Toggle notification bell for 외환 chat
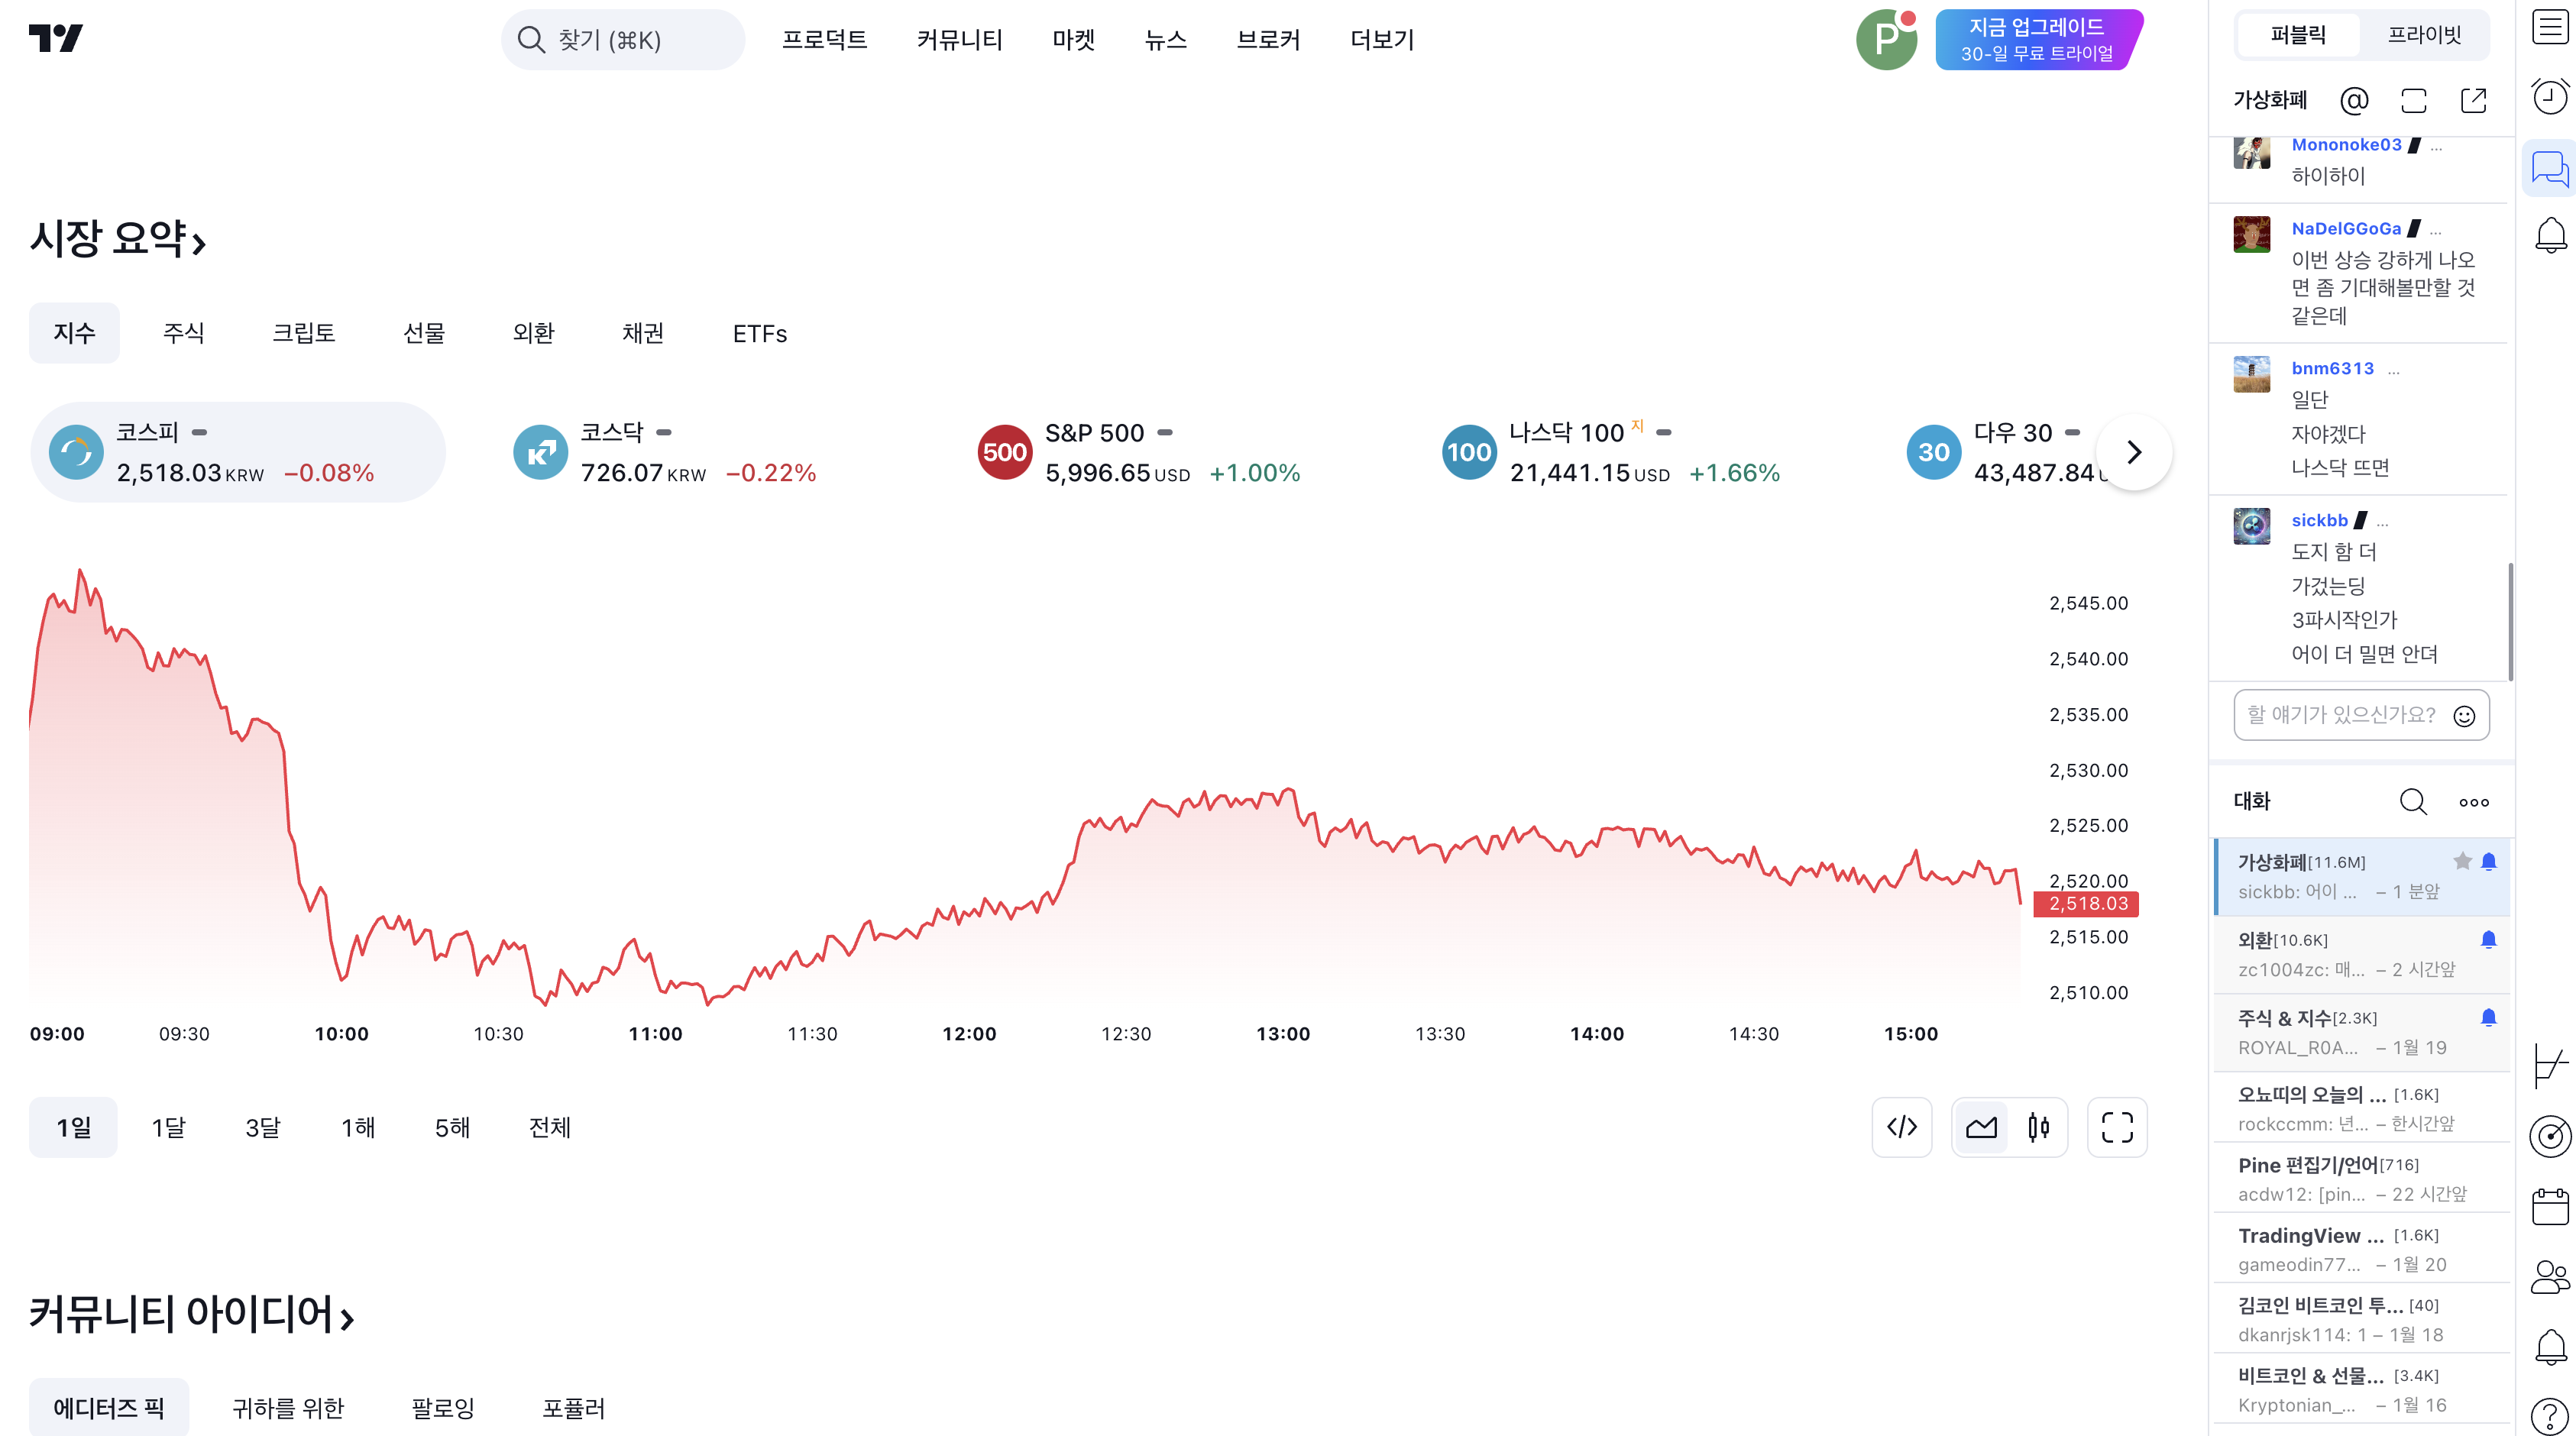 pyautogui.click(x=2488, y=939)
